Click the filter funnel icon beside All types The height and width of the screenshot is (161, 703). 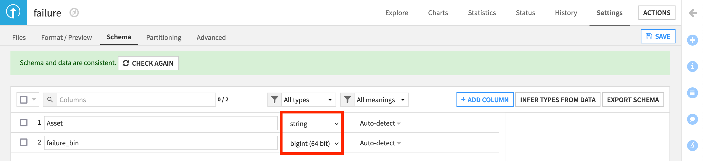coord(274,99)
